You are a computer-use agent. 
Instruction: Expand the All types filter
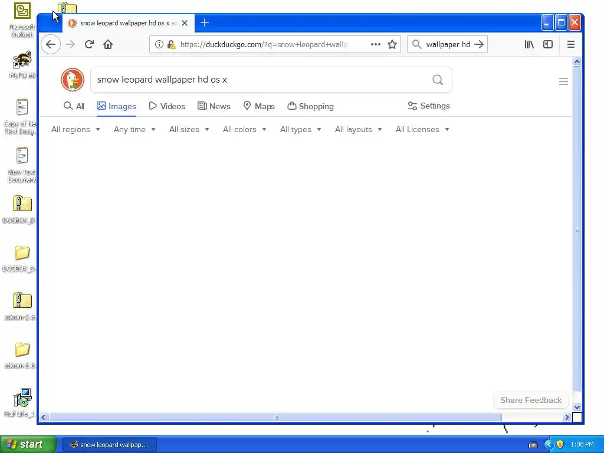[x=300, y=129]
